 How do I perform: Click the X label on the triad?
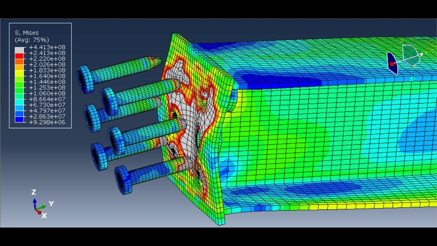click(44, 216)
